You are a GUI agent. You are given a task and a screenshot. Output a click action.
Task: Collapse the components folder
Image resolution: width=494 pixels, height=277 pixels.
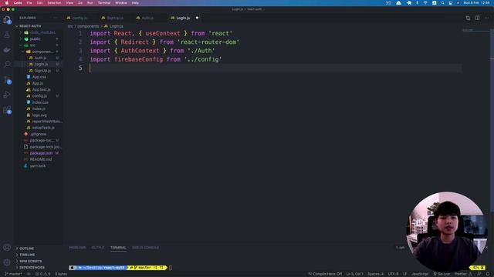coord(42,52)
